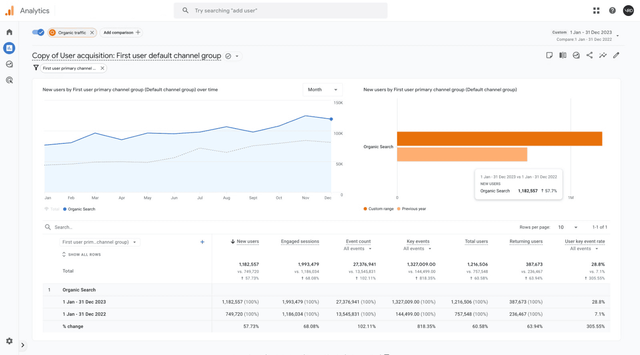640x355 pixels.
Task: Toggle Organic Search line series legend
Action: coord(79,209)
